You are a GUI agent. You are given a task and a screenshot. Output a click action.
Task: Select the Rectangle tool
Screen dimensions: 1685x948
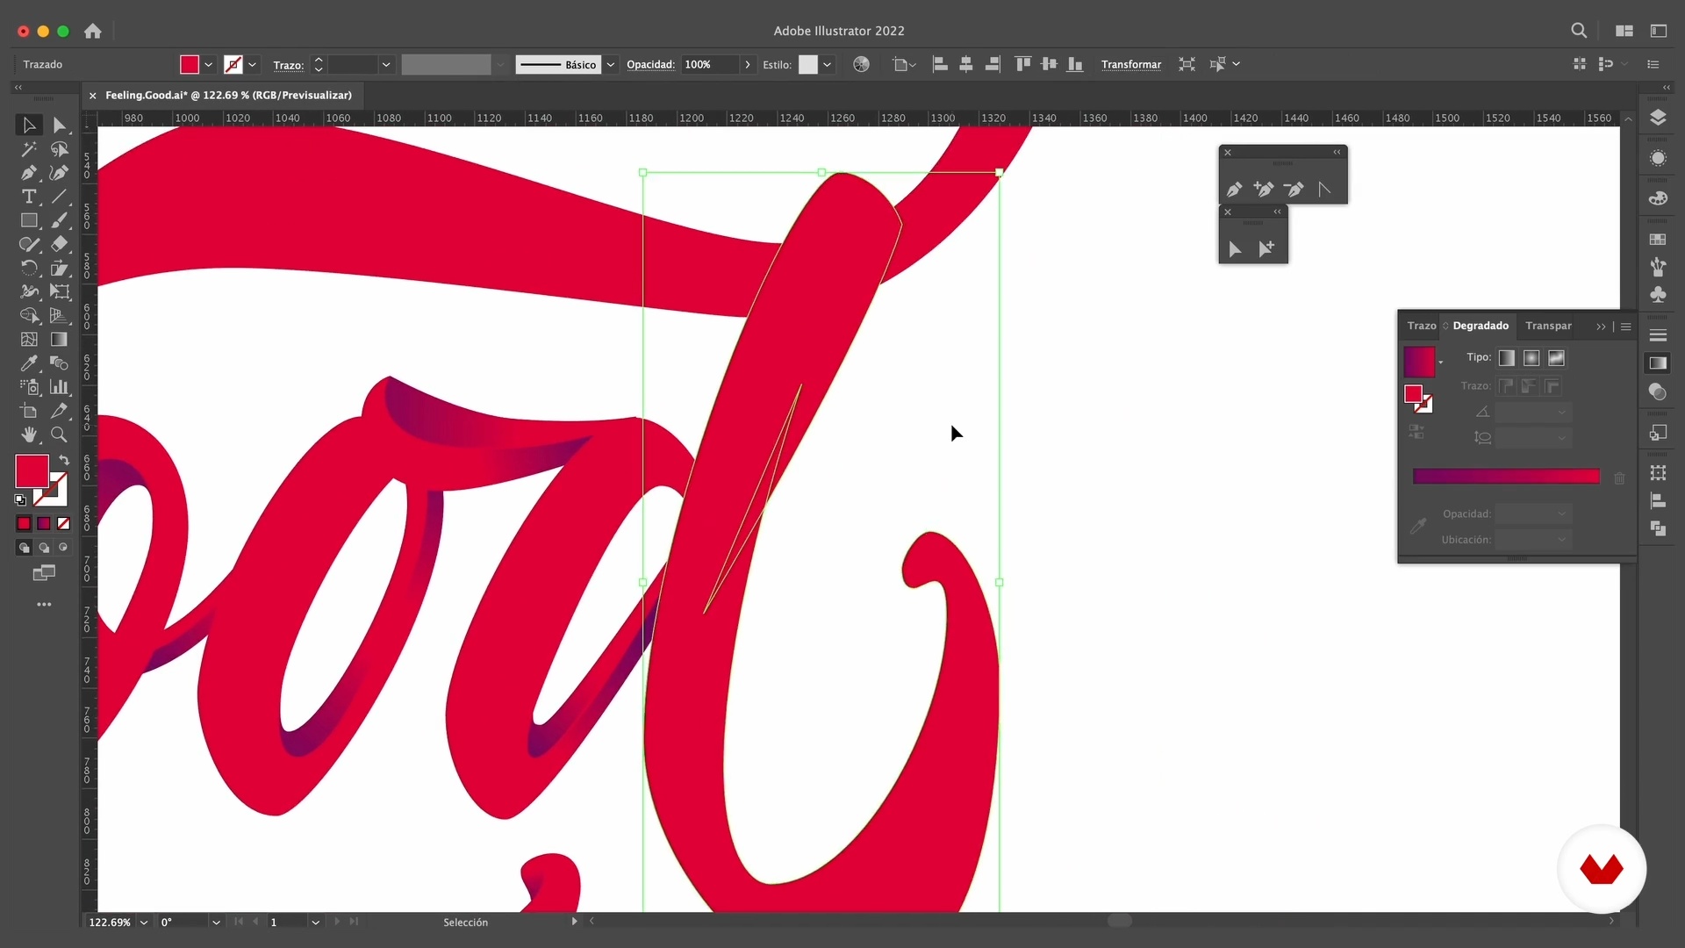[x=28, y=220]
